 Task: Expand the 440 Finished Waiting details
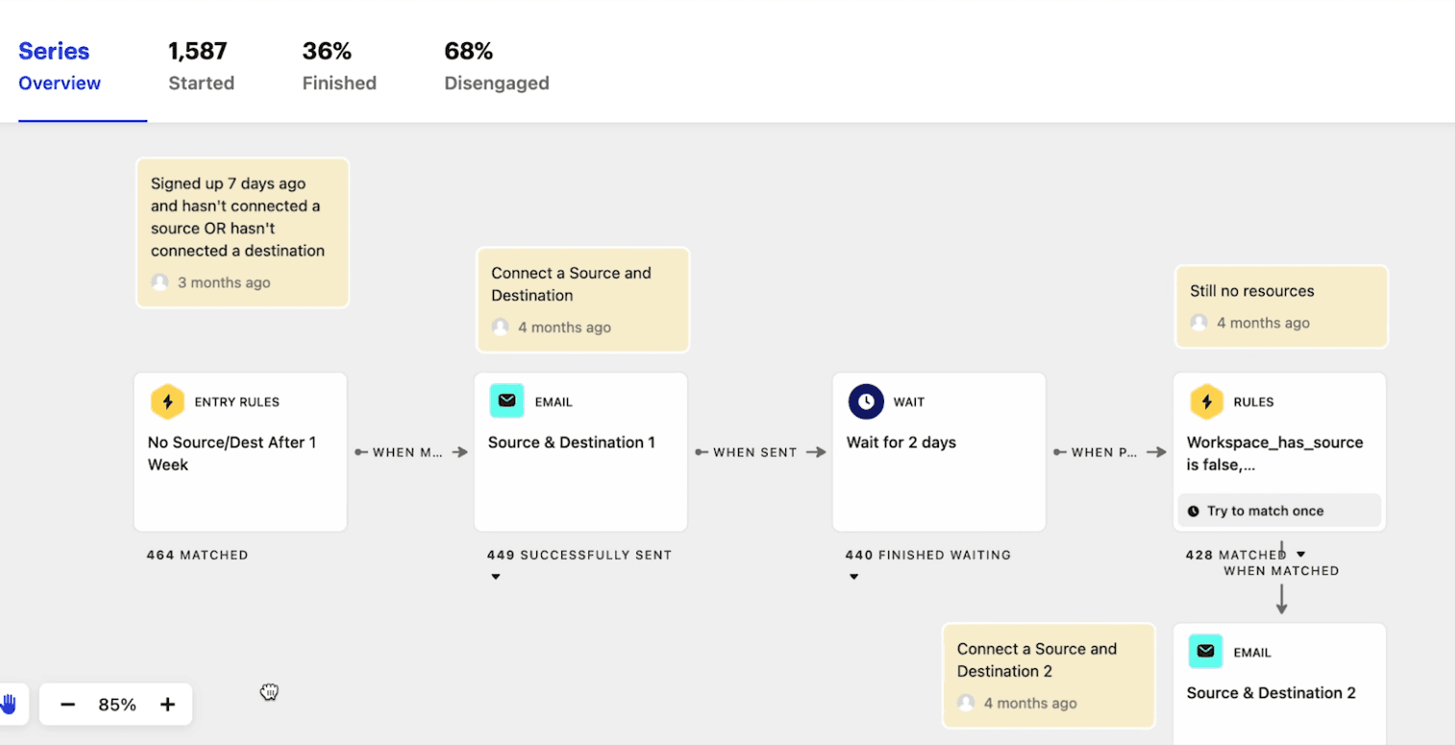coord(854,576)
